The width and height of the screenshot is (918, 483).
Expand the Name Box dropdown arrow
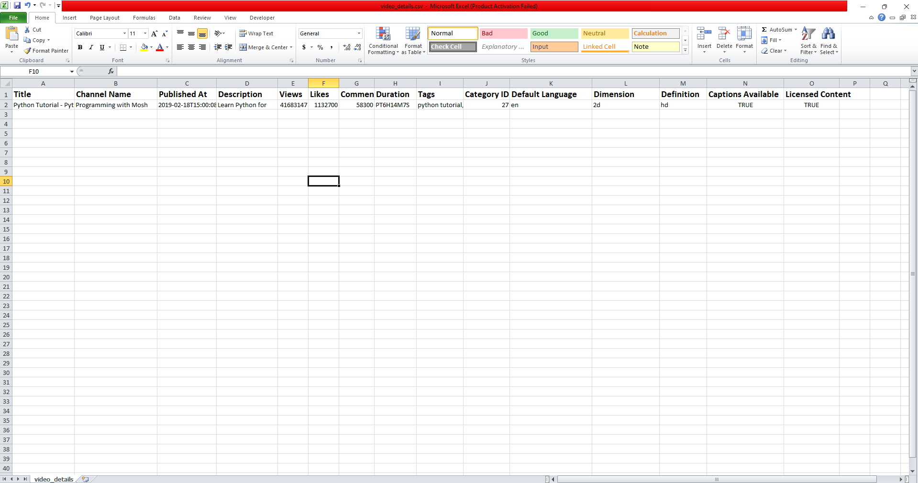(x=72, y=72)
